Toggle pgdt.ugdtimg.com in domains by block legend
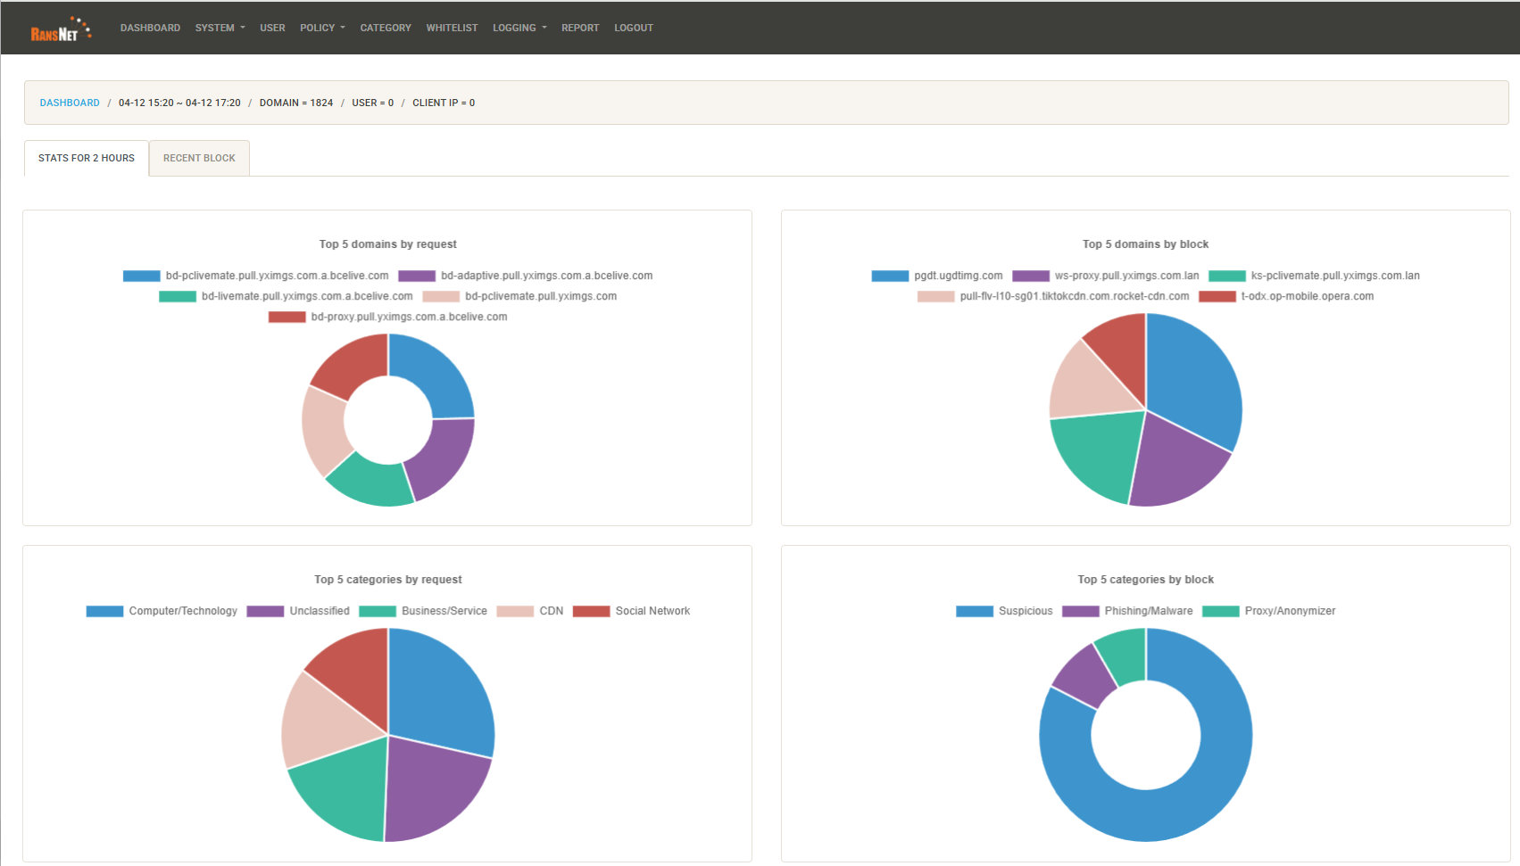Screen dimensions: 1520x866 (x=957, y=276)
